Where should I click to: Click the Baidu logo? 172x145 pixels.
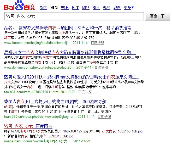point(19,5)
